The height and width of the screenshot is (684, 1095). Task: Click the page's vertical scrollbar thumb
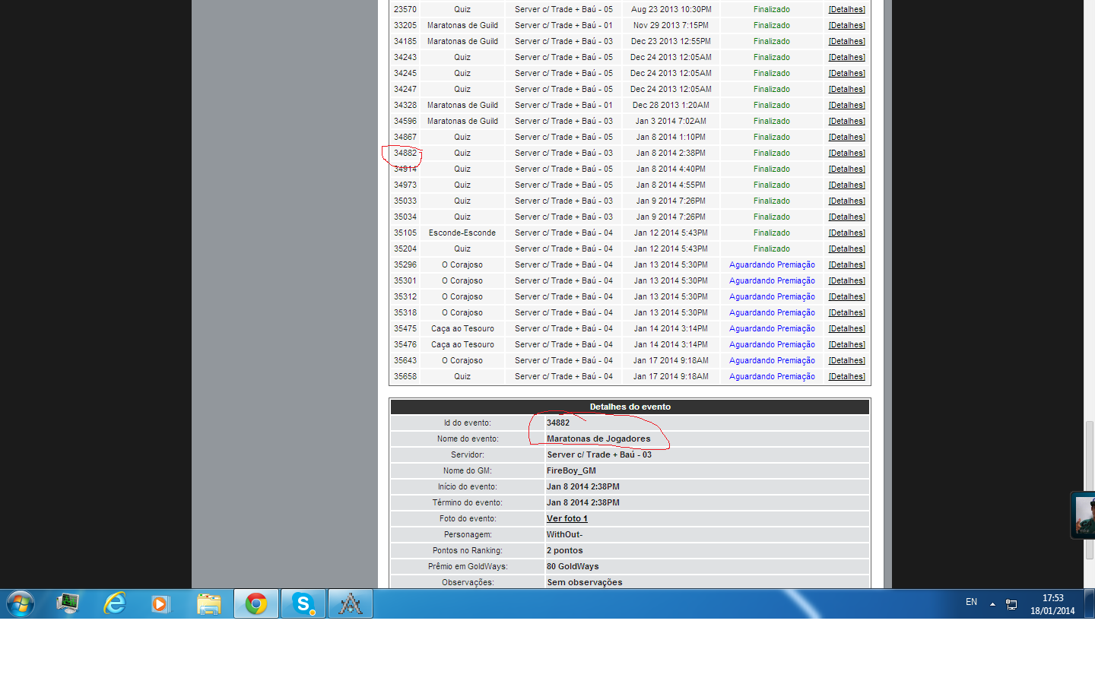[1089, 489]
